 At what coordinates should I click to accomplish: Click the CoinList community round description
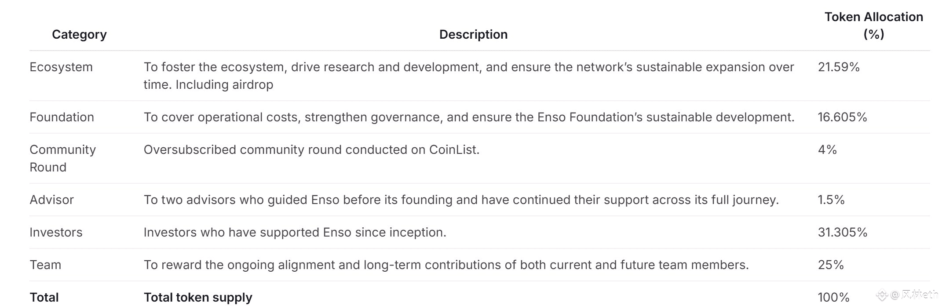pyautogui.click(x=311, y=149)
